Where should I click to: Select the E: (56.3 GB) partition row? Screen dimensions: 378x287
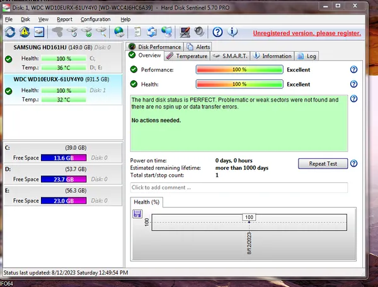[63, 196]
